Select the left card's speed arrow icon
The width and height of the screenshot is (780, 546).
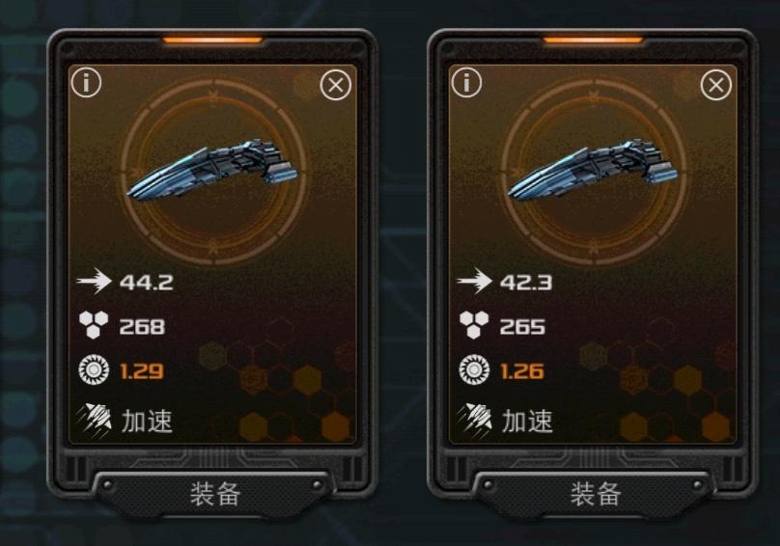pos(94,281)
